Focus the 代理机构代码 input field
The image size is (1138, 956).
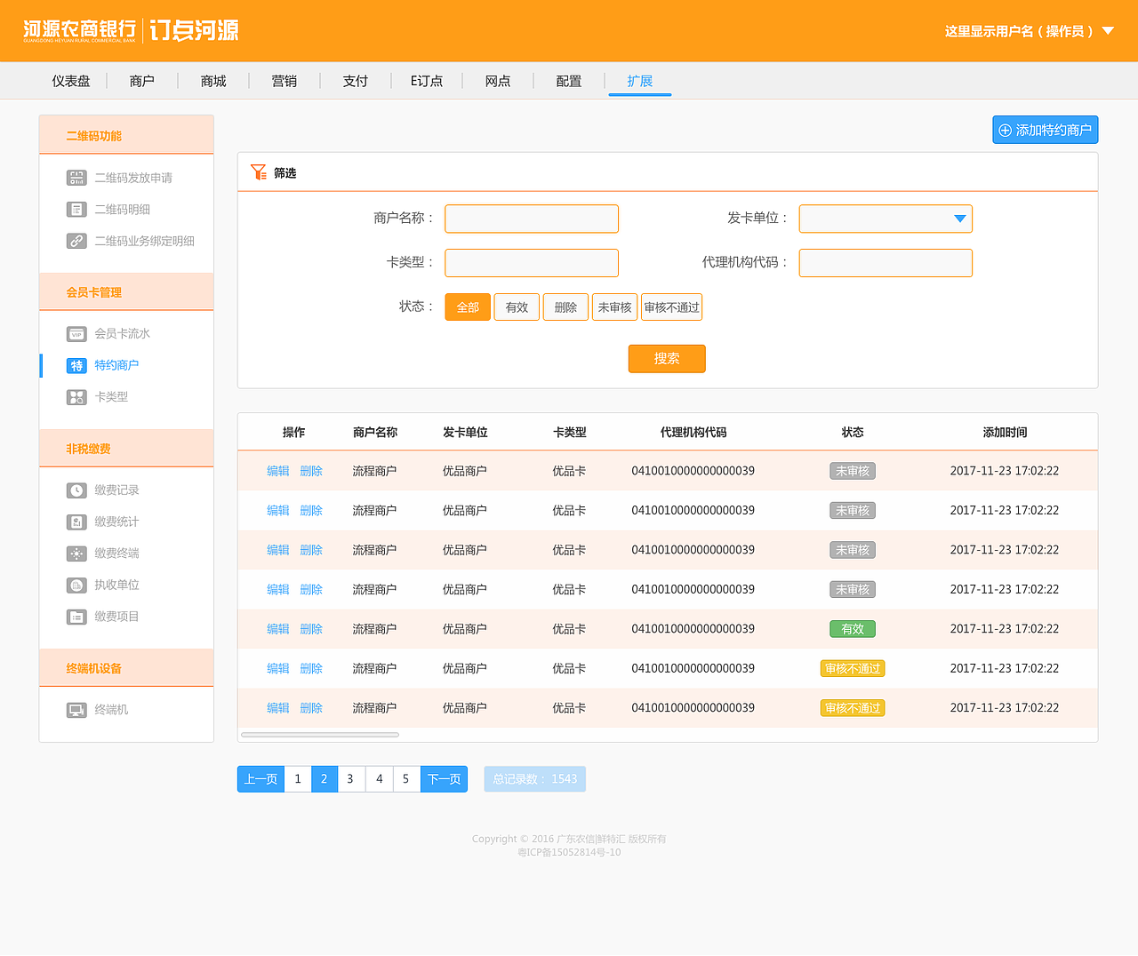pos(886,263)
